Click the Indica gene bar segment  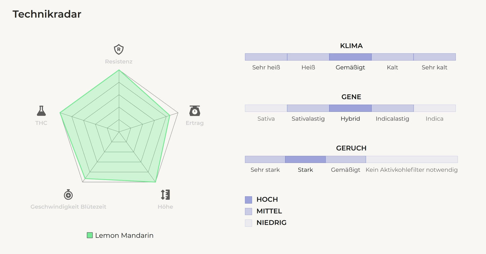click(434, 108)
